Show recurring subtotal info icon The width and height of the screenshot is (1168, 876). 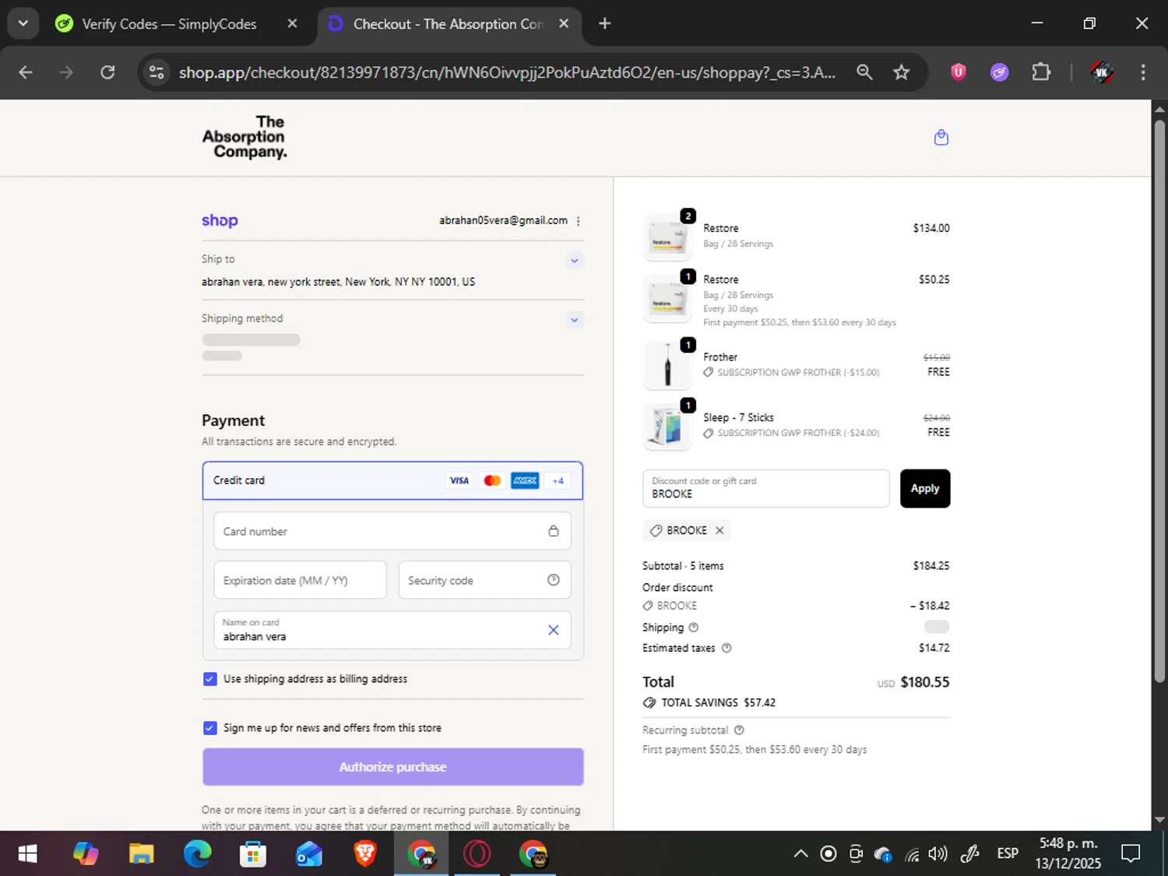[x=739, y=730]
